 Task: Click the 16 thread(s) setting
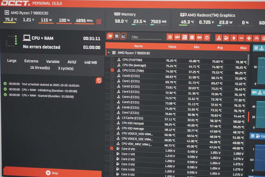pos(40,68)
